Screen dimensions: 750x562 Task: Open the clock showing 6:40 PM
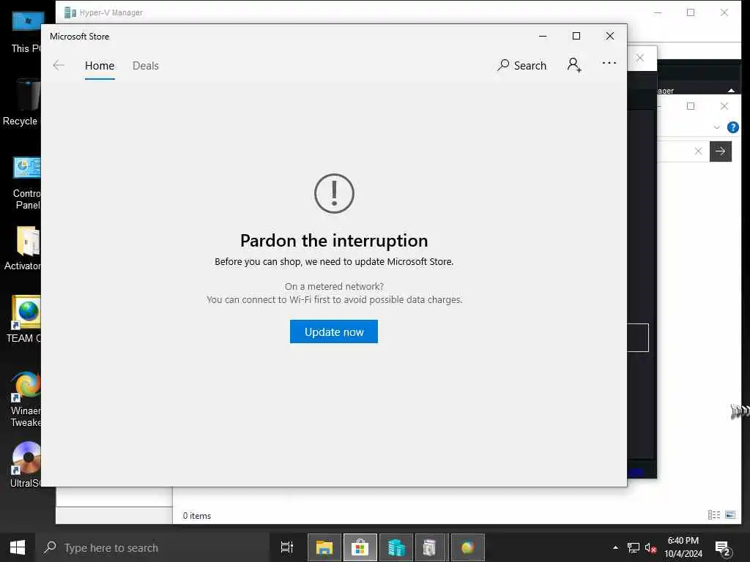tap(683, 547)
